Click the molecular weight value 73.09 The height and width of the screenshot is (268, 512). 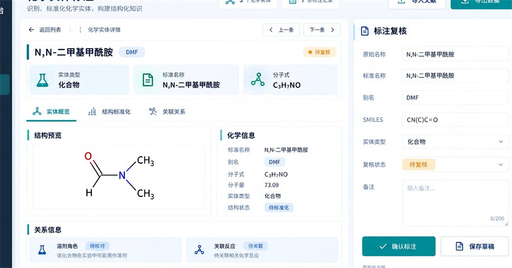271,185
